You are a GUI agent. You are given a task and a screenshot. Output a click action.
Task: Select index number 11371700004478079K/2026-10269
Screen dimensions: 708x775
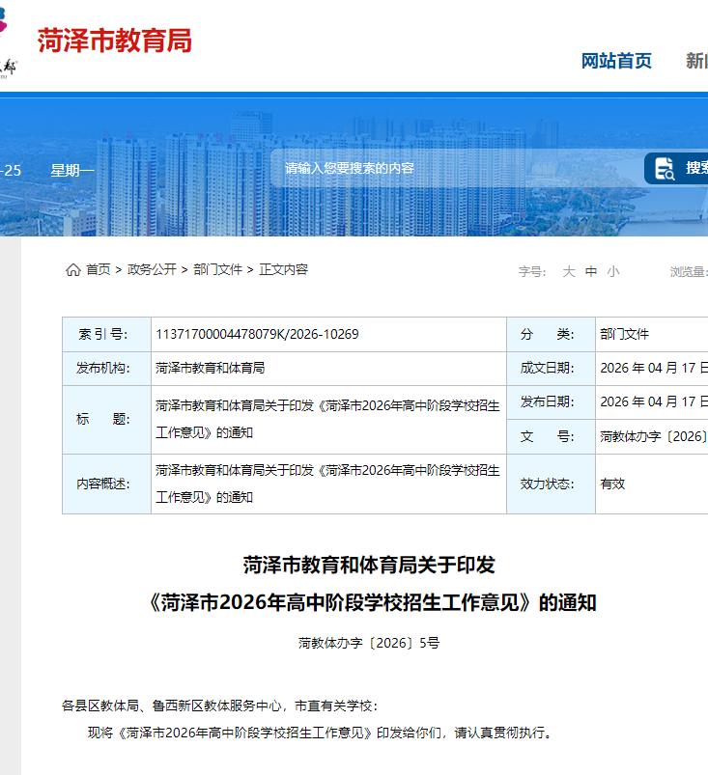pos(257,334)
